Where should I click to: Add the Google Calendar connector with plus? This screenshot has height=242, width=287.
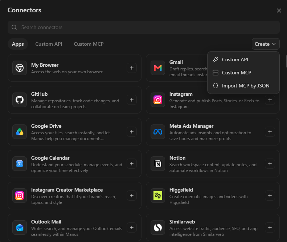pos(132,164)
